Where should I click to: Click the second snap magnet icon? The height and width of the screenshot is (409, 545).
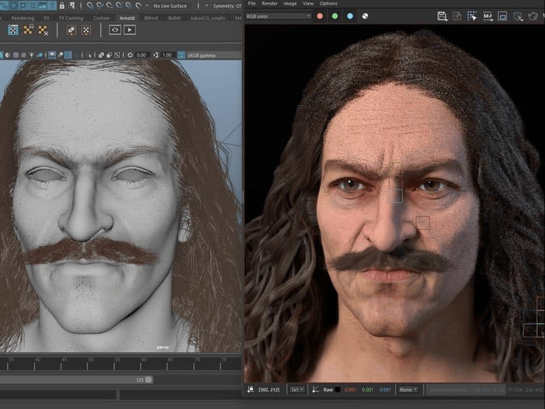(x=100, y=5)
